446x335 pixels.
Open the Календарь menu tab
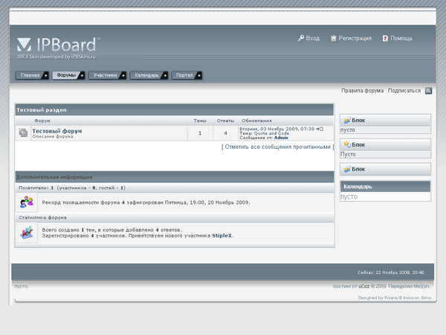pos(149,75)
